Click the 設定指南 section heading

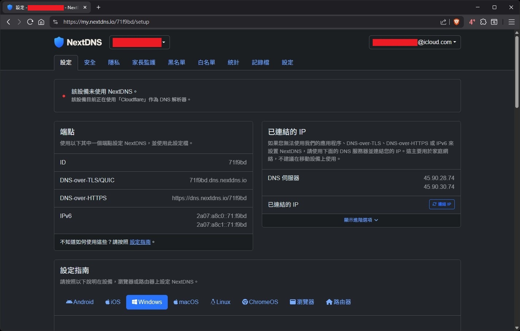pyautogui.click(x=74, y=270)
